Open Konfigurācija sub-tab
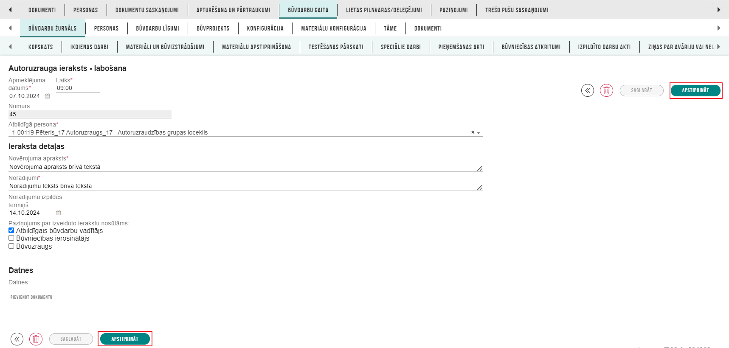The height and width of the screenshot is (348, 729). tap(265, 28)
